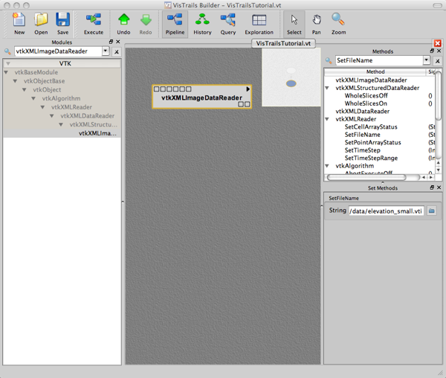Open the Query view

tap(228, 24)
